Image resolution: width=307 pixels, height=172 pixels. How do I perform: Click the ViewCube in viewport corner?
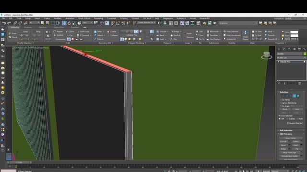267,55
